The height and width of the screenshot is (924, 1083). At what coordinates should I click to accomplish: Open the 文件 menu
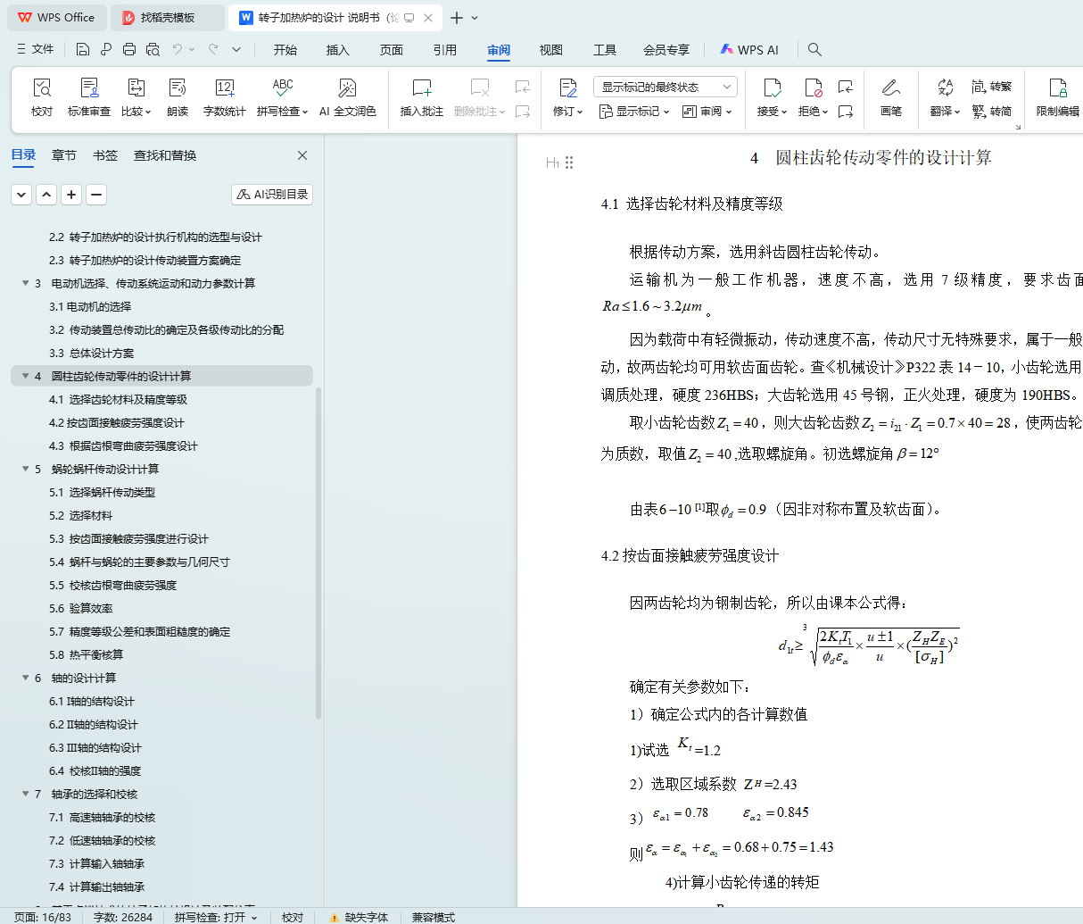pos(36,50)
